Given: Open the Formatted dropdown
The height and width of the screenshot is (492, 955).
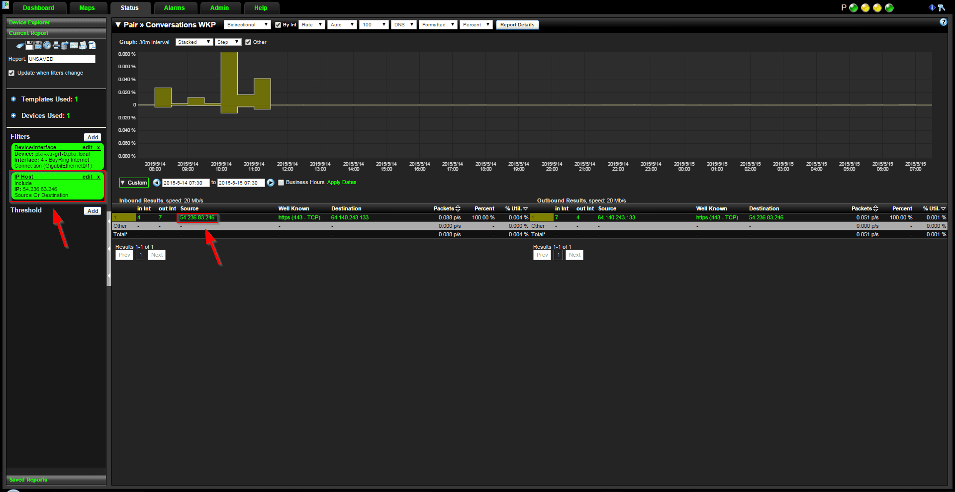Looking at the screenshot, I should tap(438, 25).
